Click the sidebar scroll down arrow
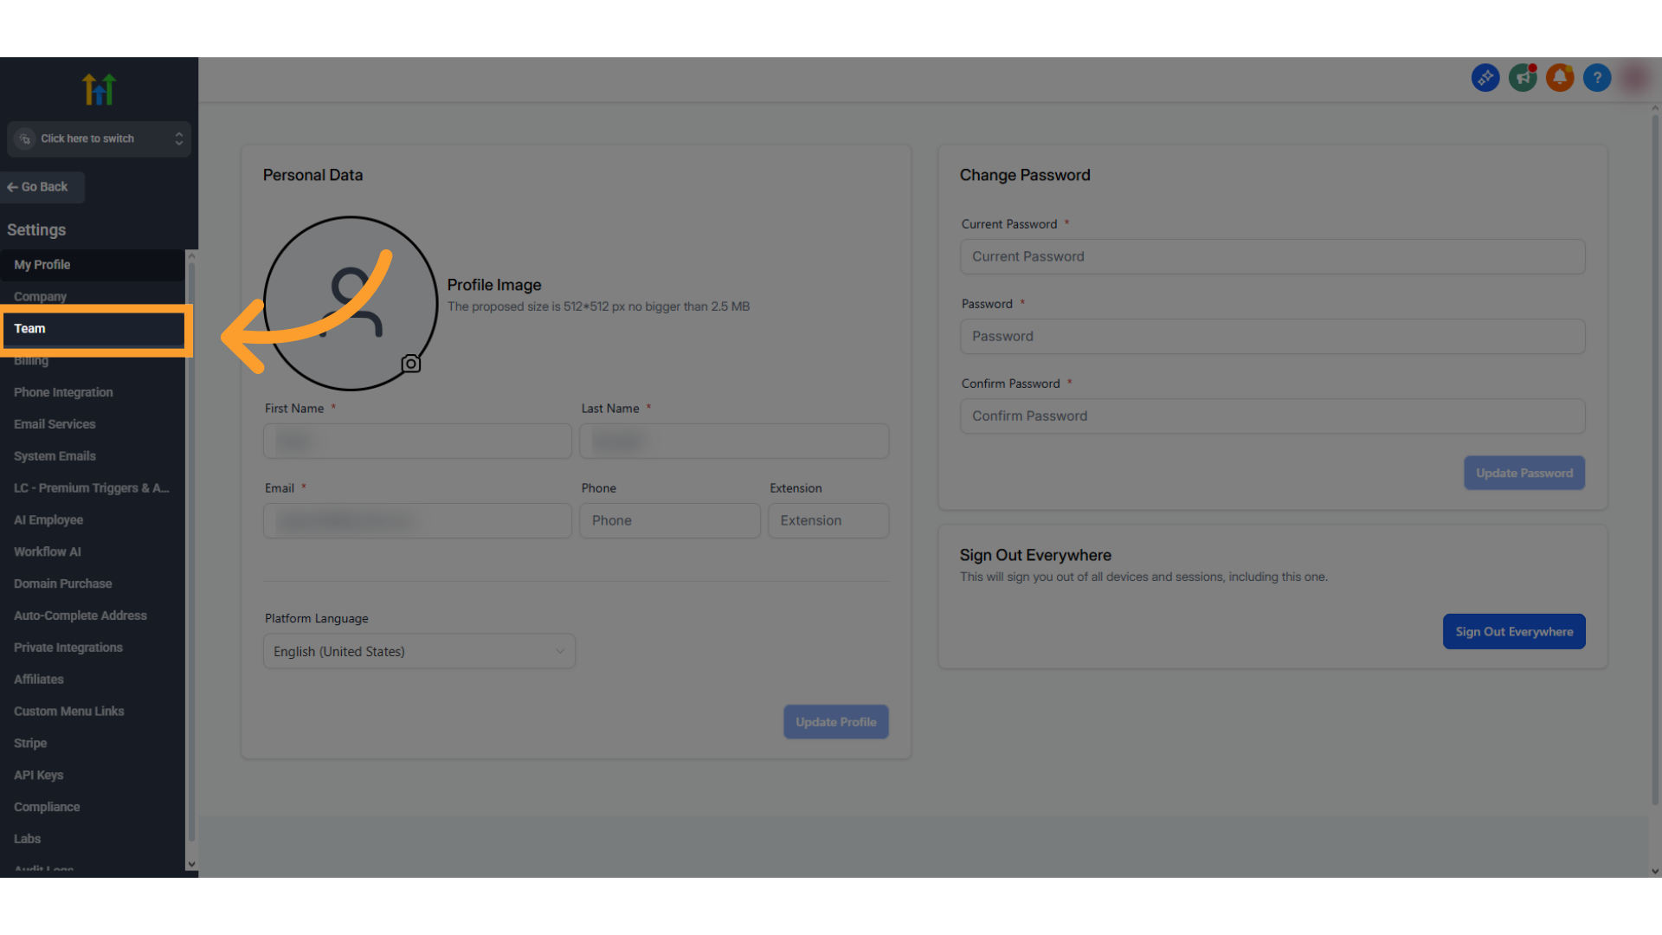 [191, 864]
